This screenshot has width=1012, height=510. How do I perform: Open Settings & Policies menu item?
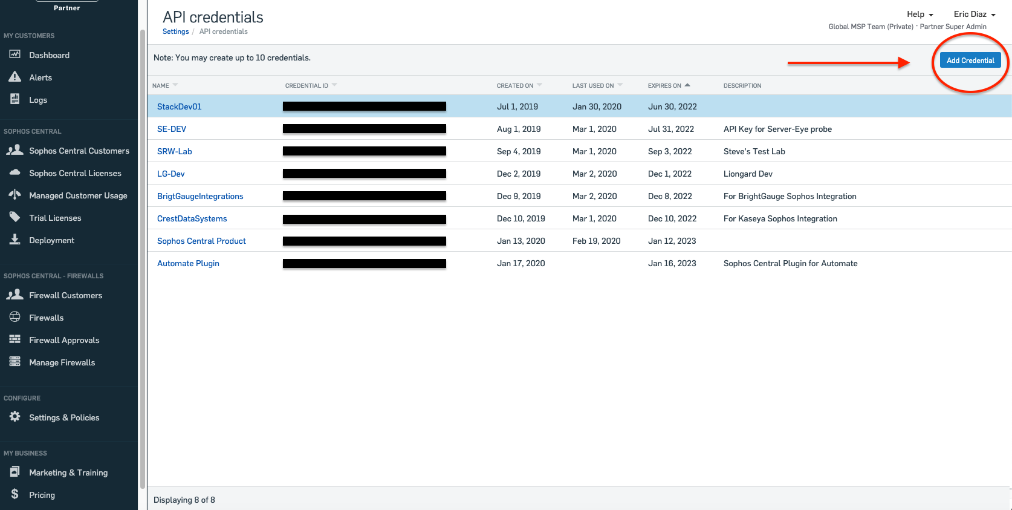click(64, 417)
